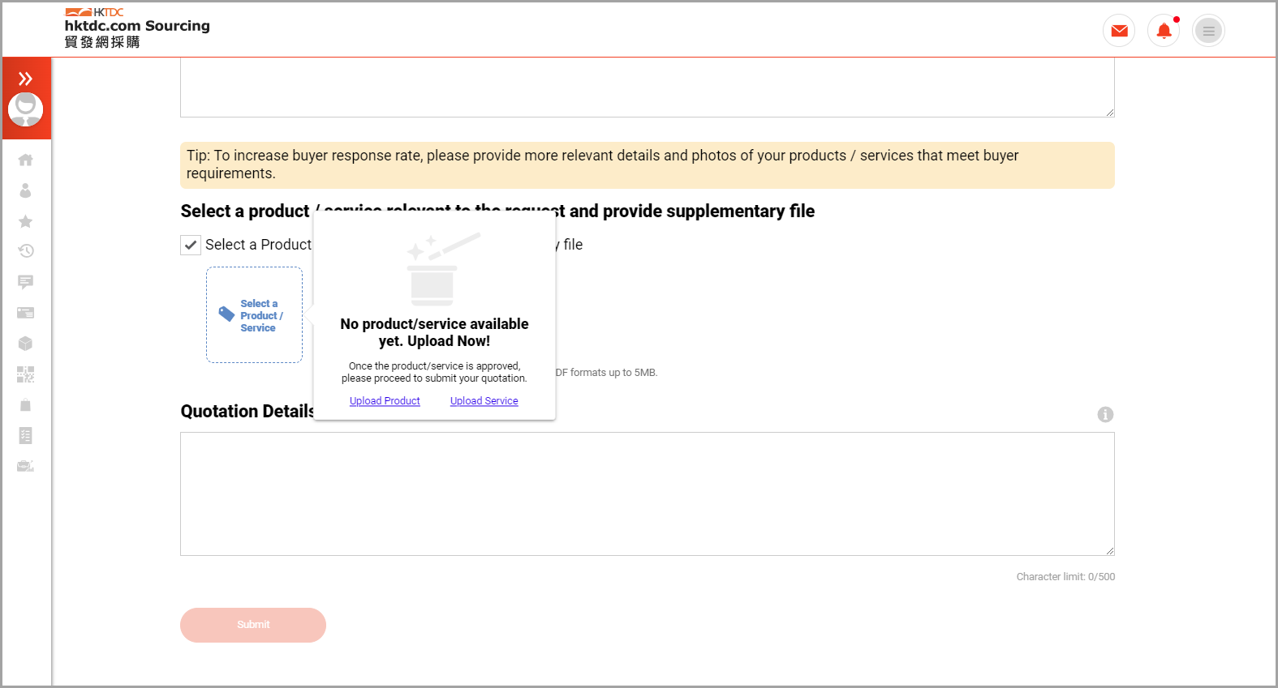The image size is (1278, 688).
Task: Open the QR code icon in sidebar
Action: 25,374
